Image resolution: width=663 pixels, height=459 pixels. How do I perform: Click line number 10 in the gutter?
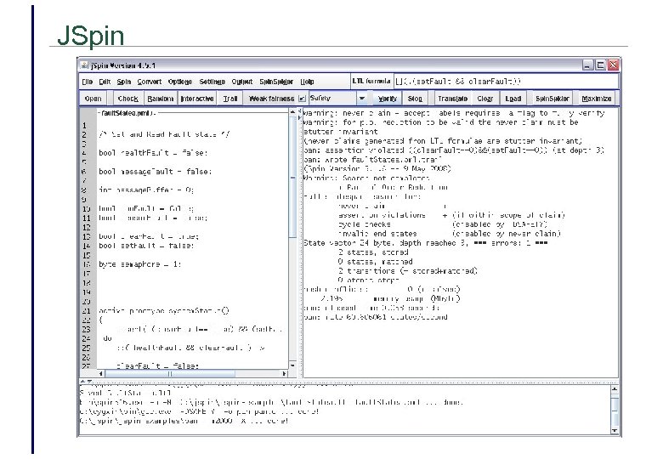[86, 208]
